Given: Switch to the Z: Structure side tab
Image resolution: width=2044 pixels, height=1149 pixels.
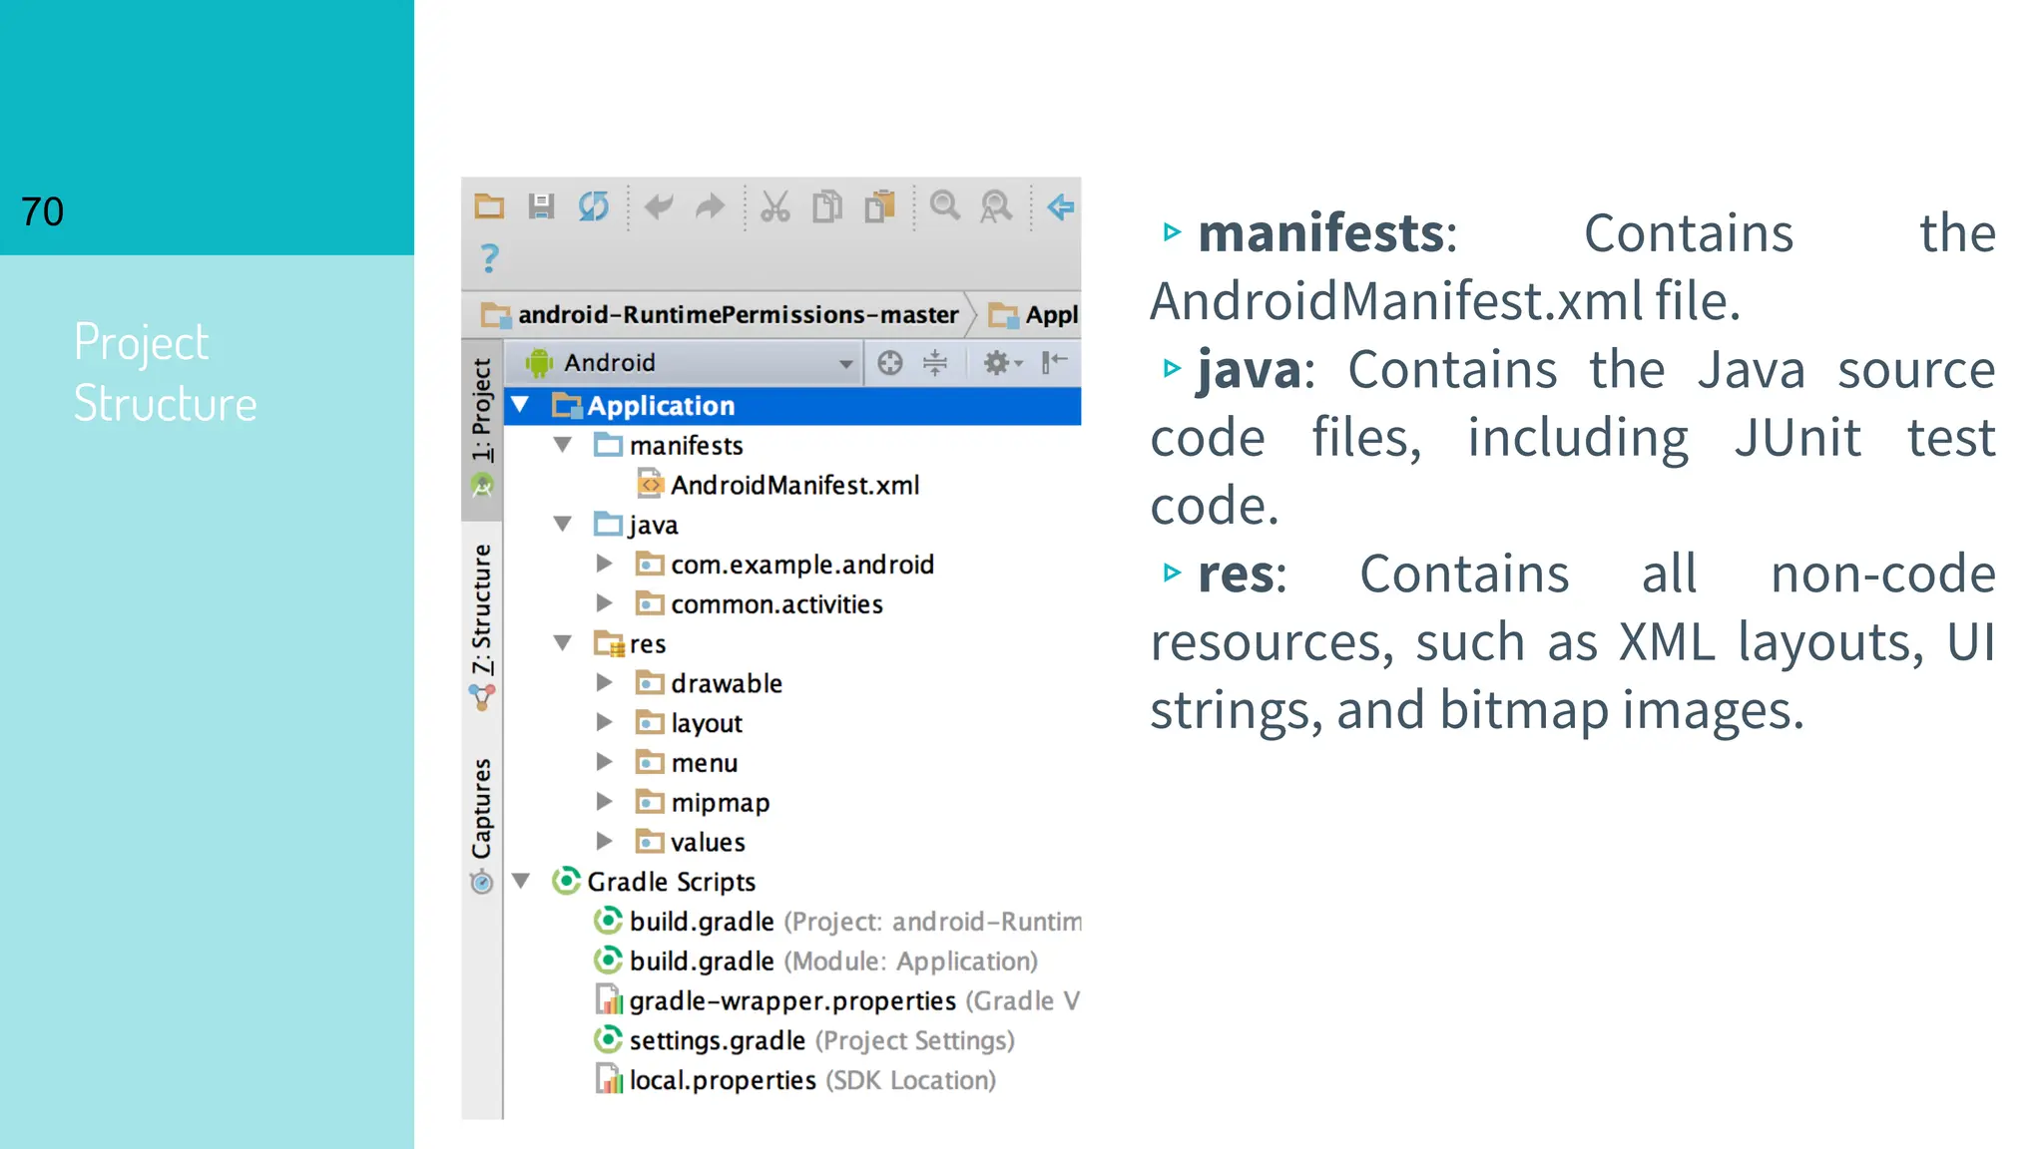Looking at the screenshot, I should click(482, 627).
